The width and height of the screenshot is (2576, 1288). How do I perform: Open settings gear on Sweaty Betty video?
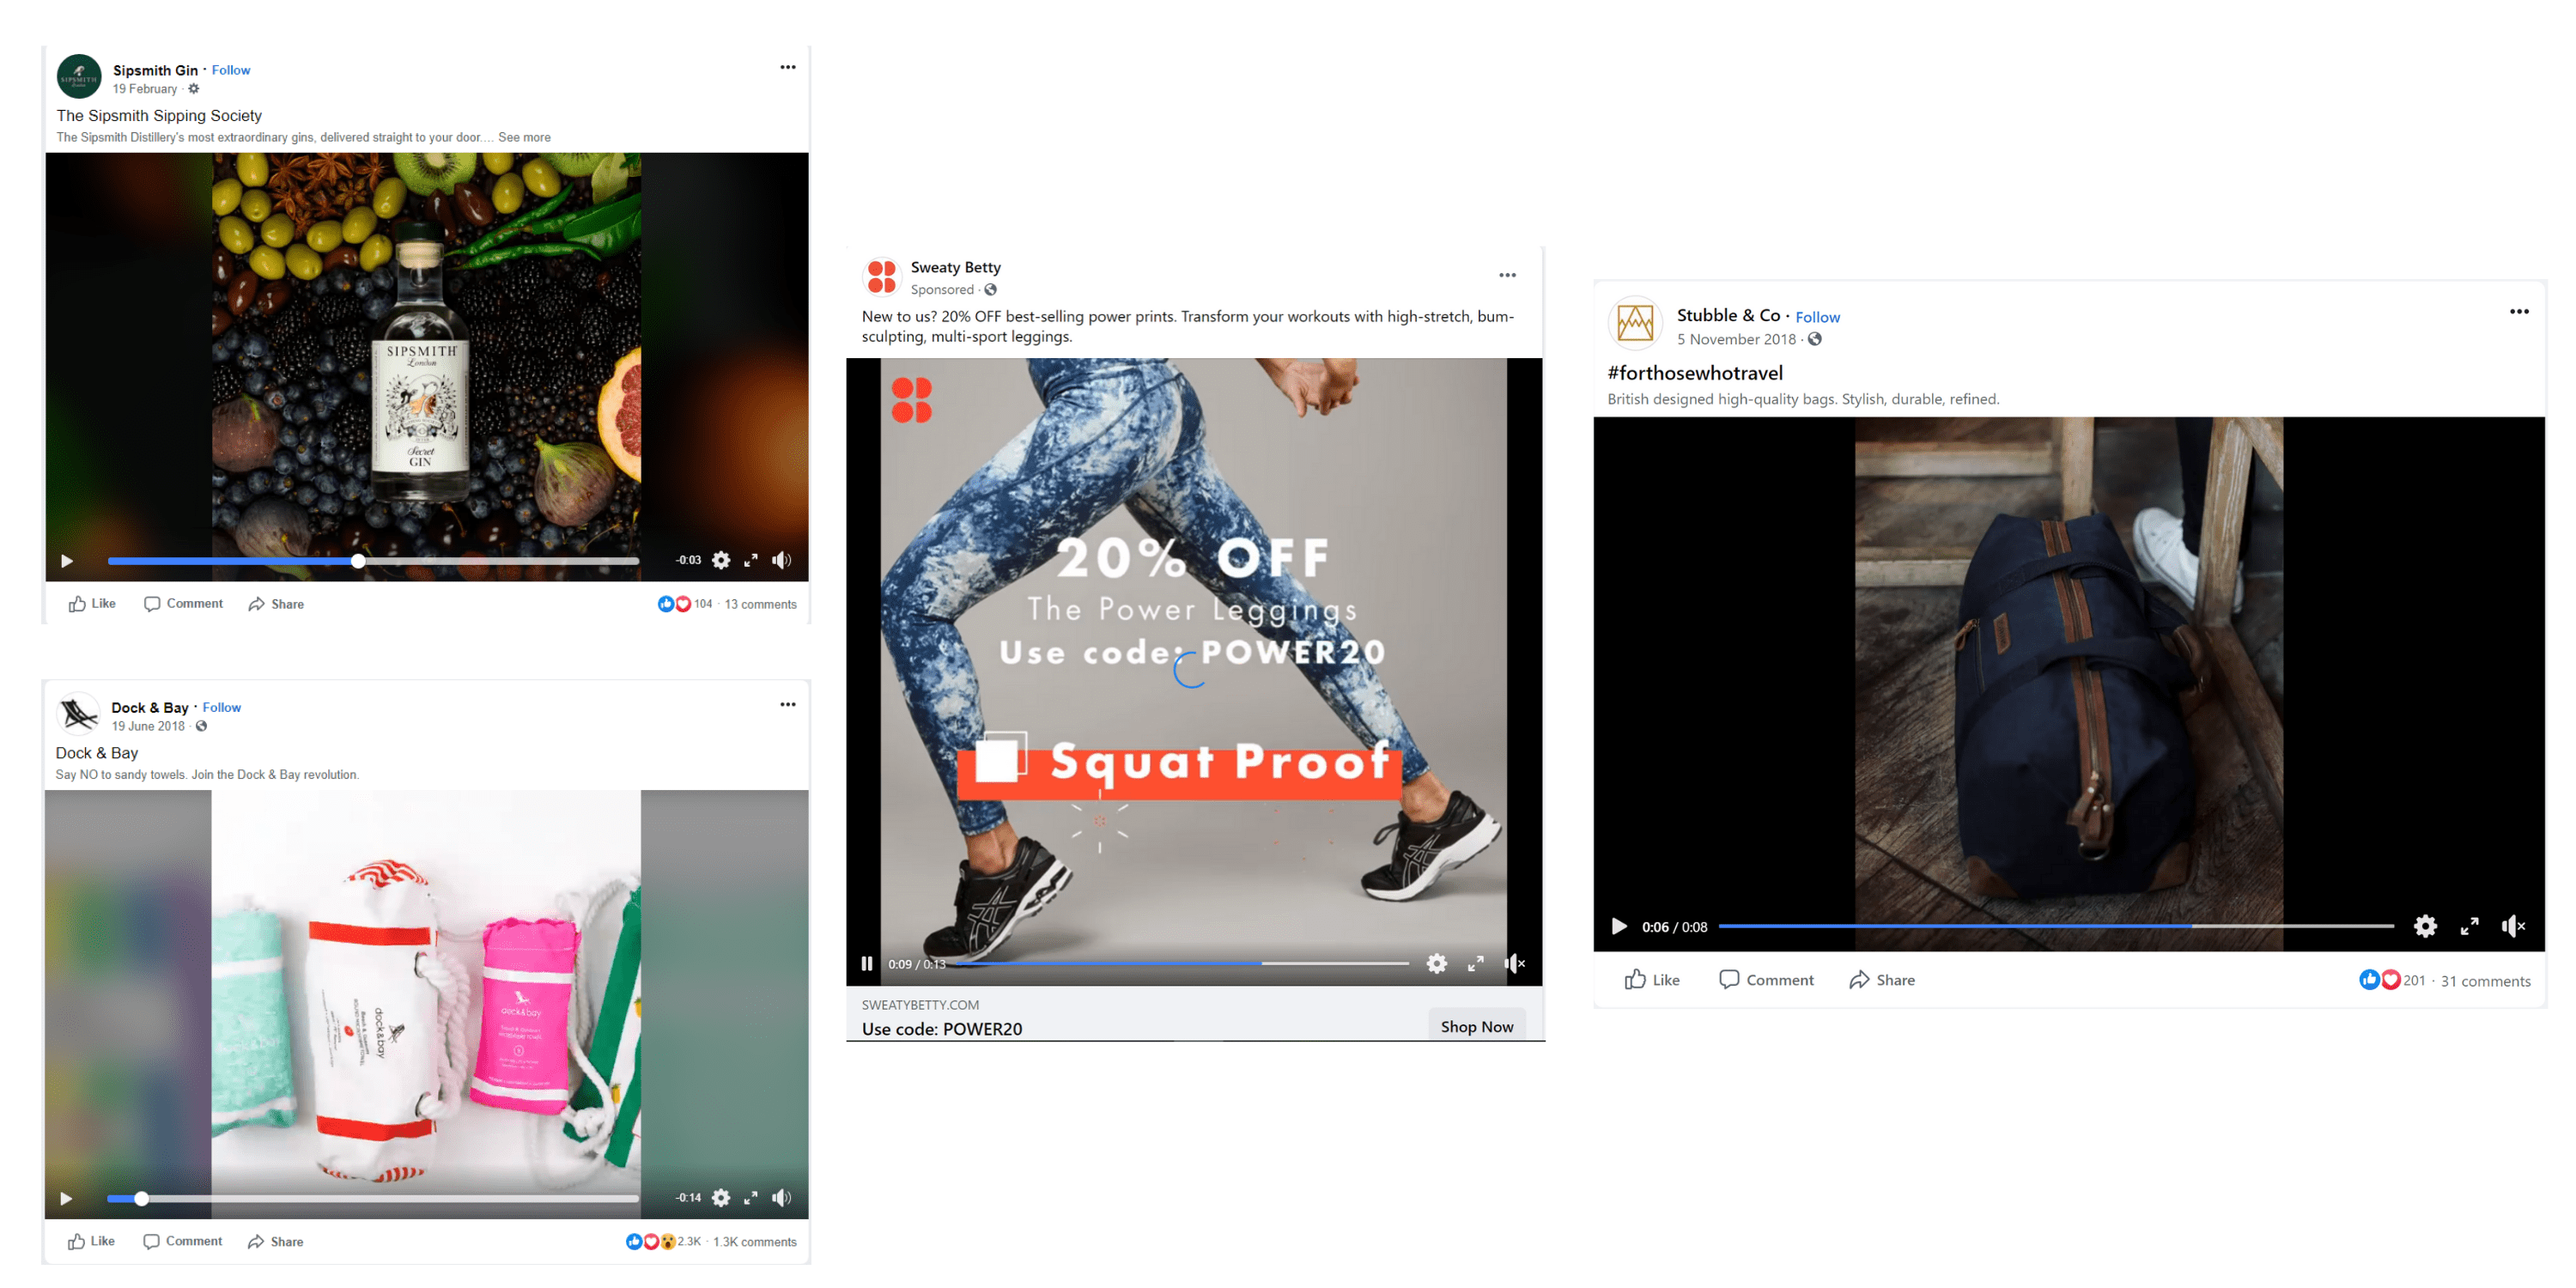point(1437,964)
